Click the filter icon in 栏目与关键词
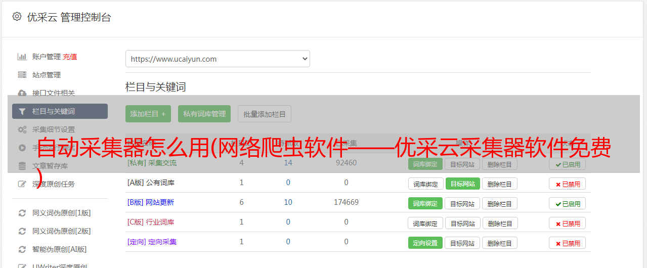 click(22, 111)
